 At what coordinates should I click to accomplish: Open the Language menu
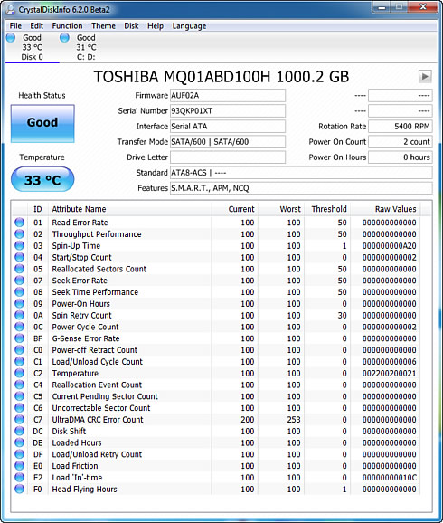(x=189, y=26)
